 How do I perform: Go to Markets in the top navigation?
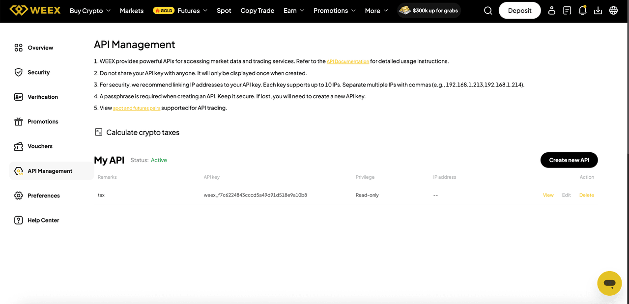132,10
